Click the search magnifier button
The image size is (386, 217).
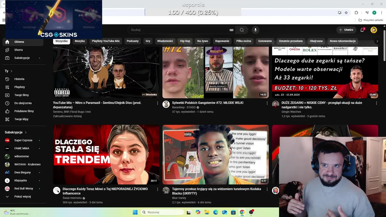point(242,30)
